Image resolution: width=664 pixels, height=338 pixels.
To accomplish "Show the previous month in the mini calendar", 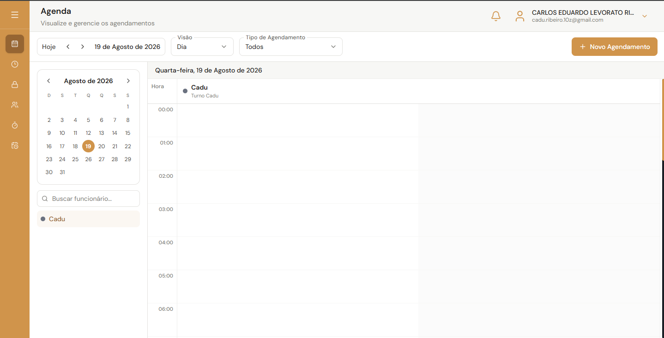I will coord(48,81).
